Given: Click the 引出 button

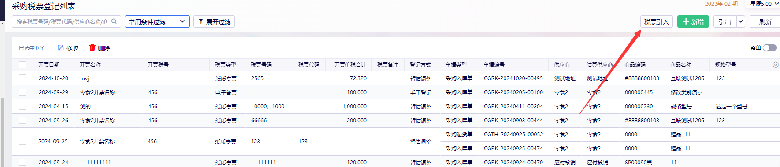Looking at the screenshot, I should pyautogui.click(x=725, y=21).
